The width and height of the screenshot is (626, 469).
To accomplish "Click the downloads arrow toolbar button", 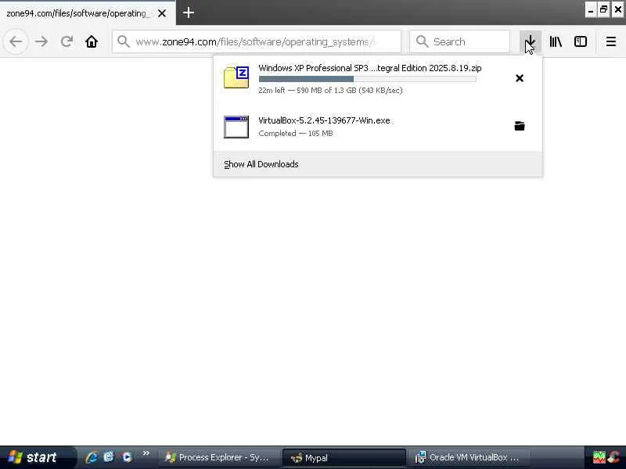I will point(531,41).
